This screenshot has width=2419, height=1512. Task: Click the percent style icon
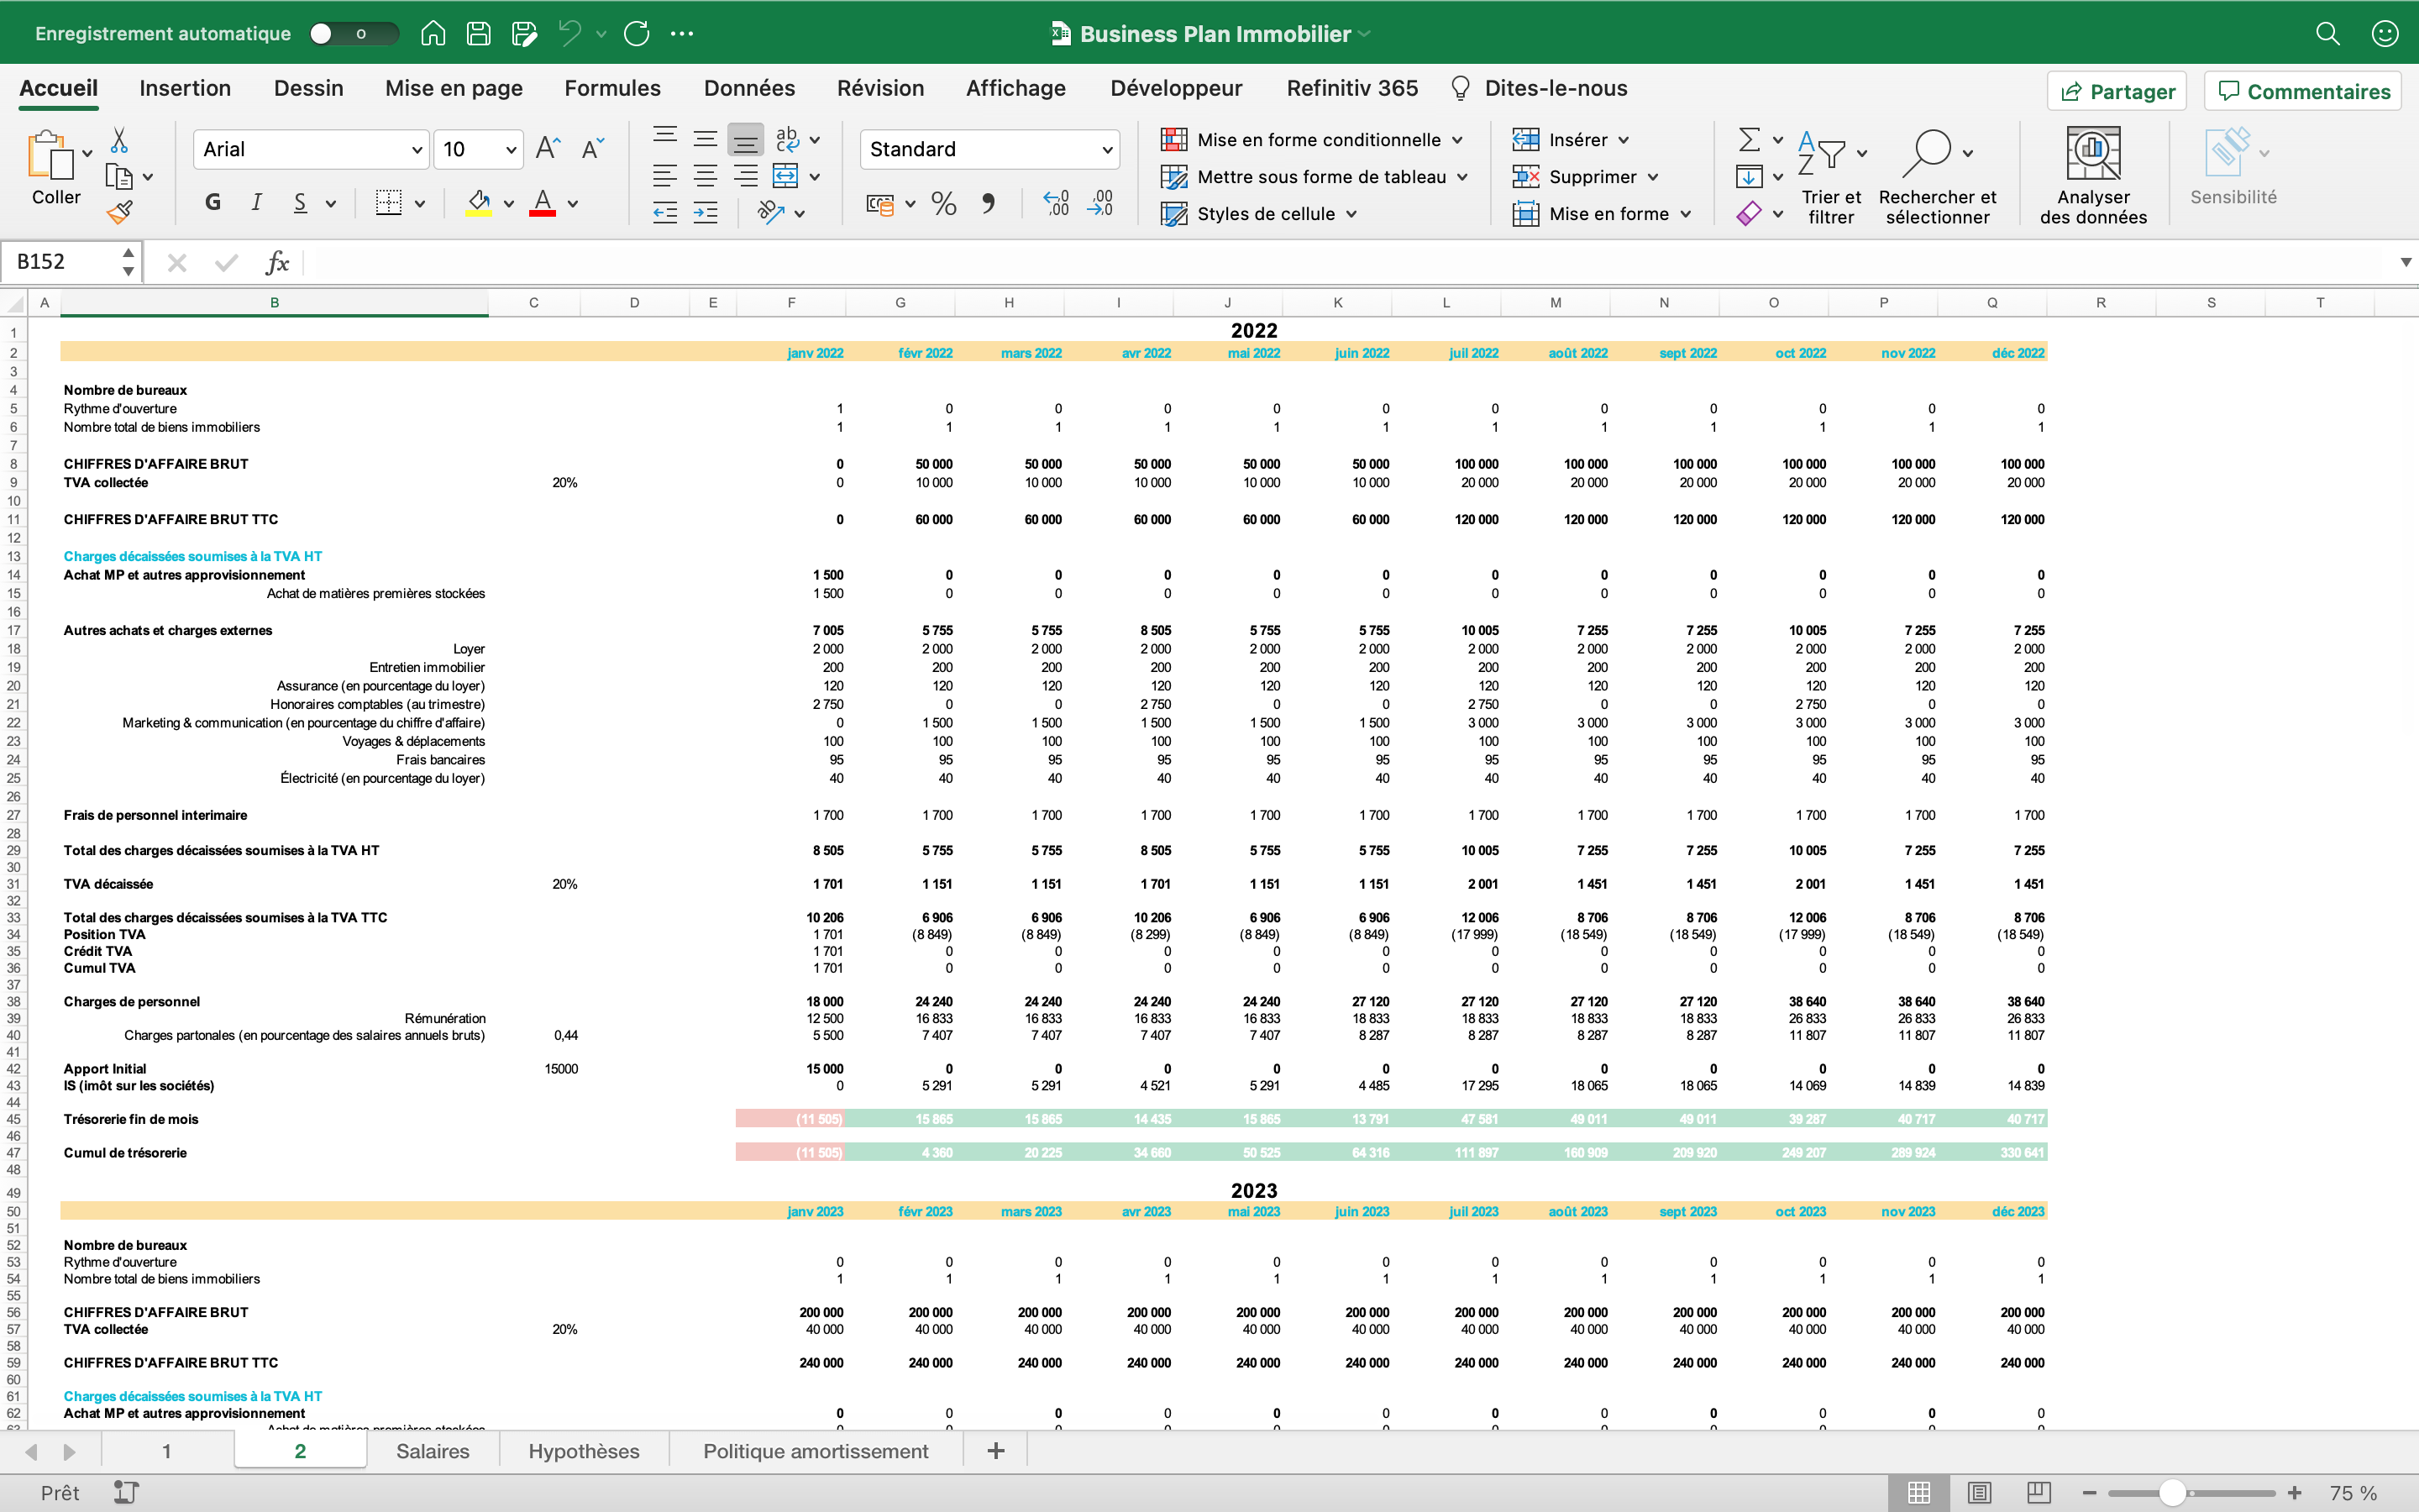click(942, 204)
